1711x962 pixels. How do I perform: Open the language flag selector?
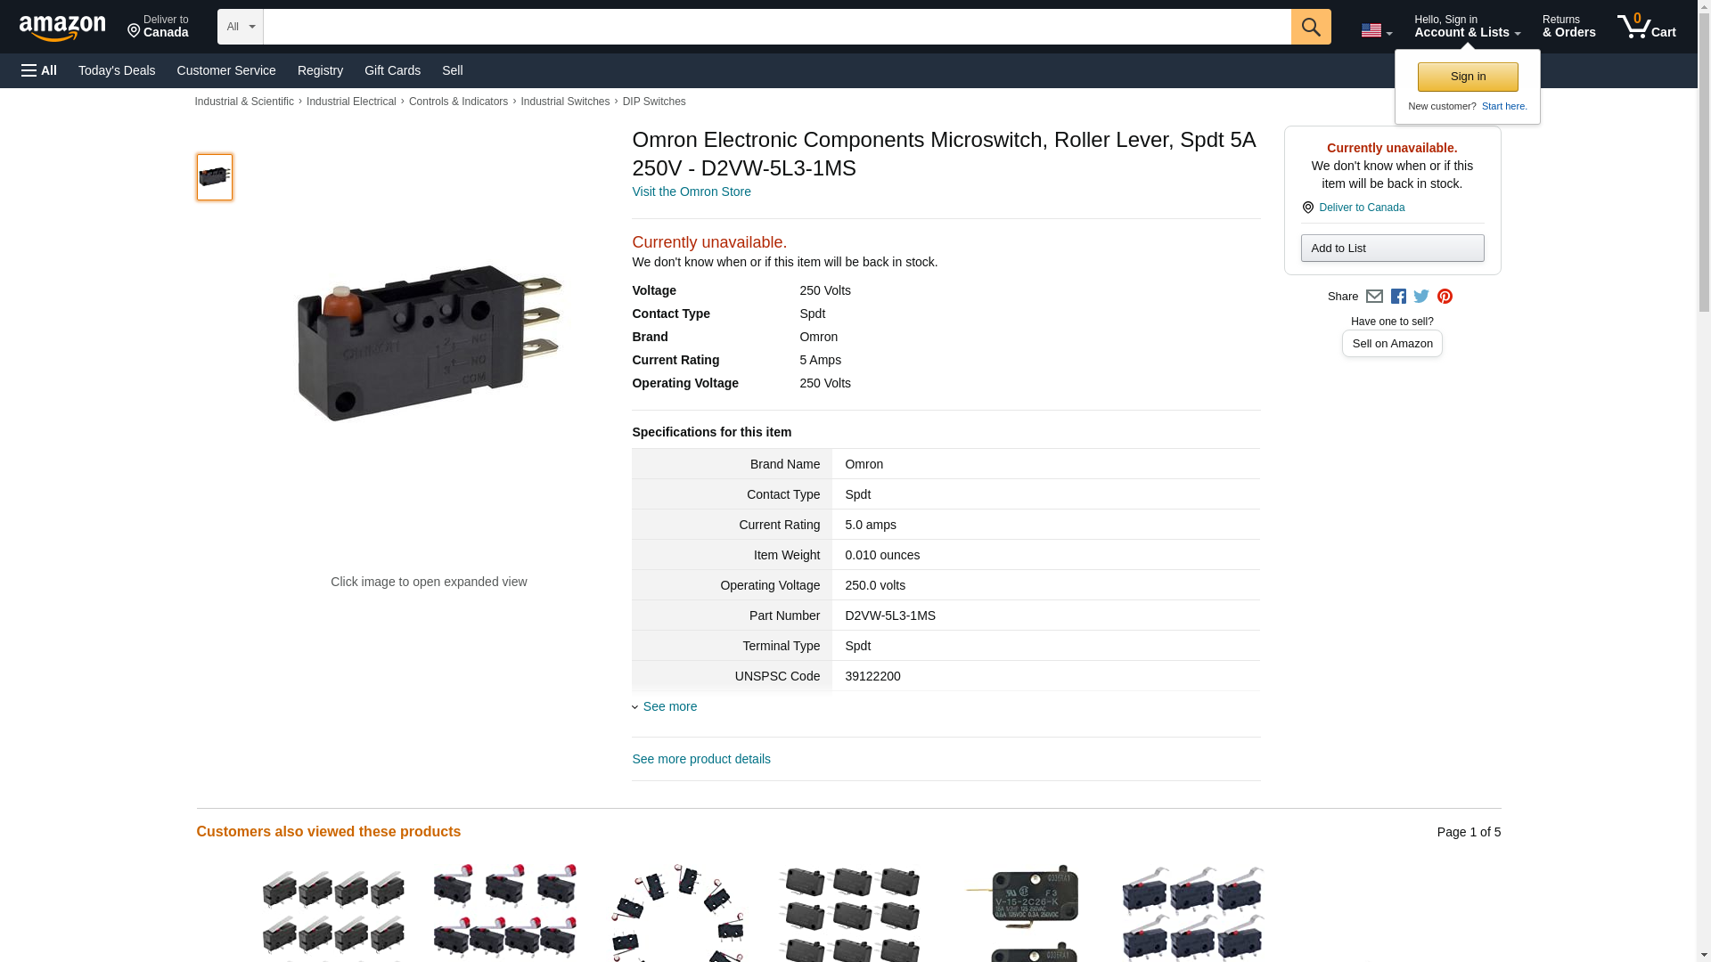1376,30
